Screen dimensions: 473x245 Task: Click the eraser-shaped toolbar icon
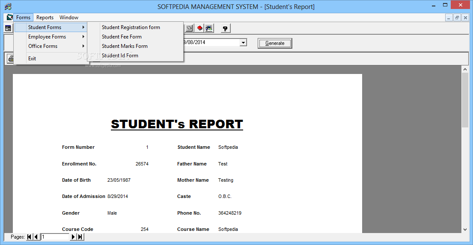pyautogui.click(x=189, y=28)
